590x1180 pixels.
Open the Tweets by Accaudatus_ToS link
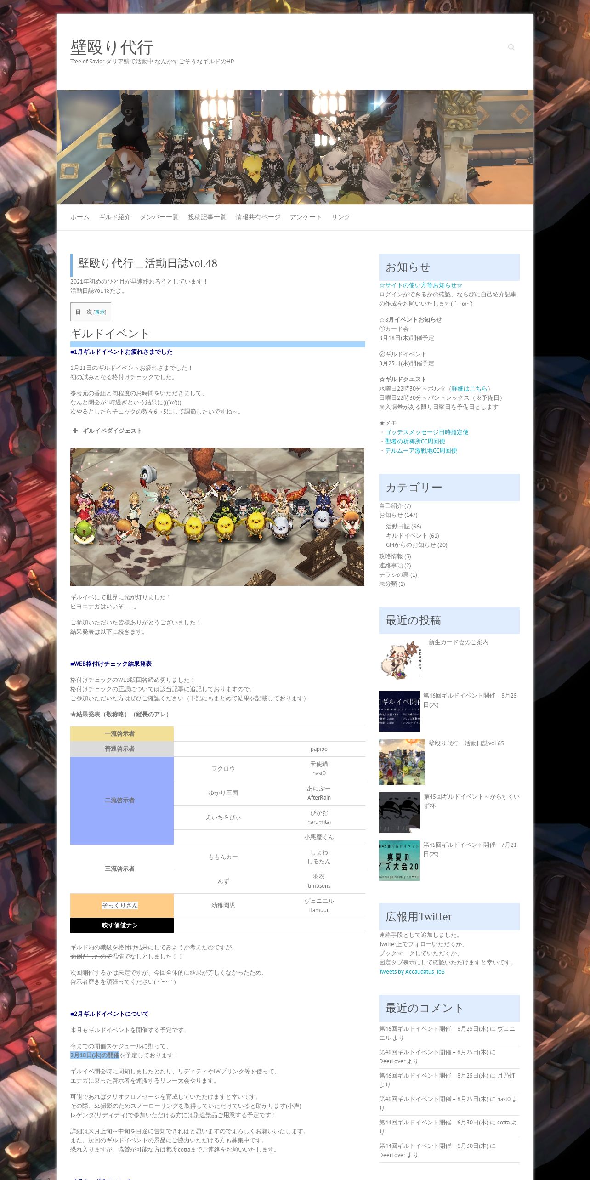click(412, 971)
